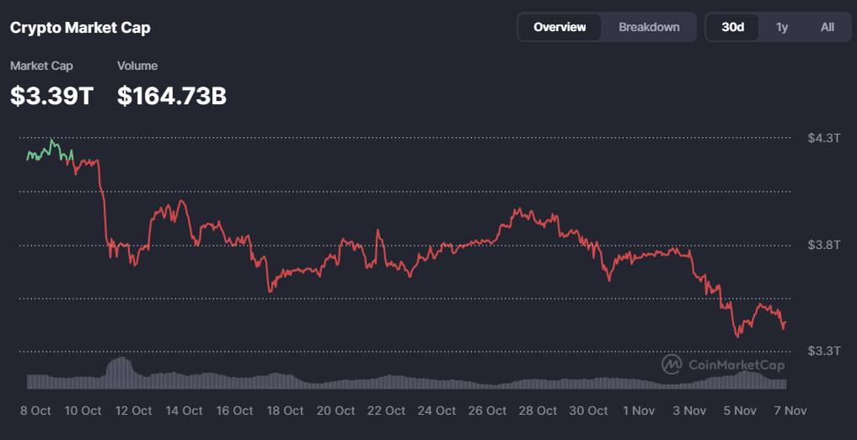Click the 8 Oct date label
The height and width of the screenshot is (440, 857).
pyautogui.click(x=35, y=411)
